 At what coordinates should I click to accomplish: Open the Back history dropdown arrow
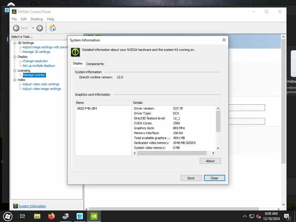click(33, 28)
